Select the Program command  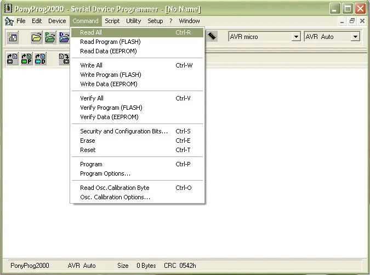[138, 164]
